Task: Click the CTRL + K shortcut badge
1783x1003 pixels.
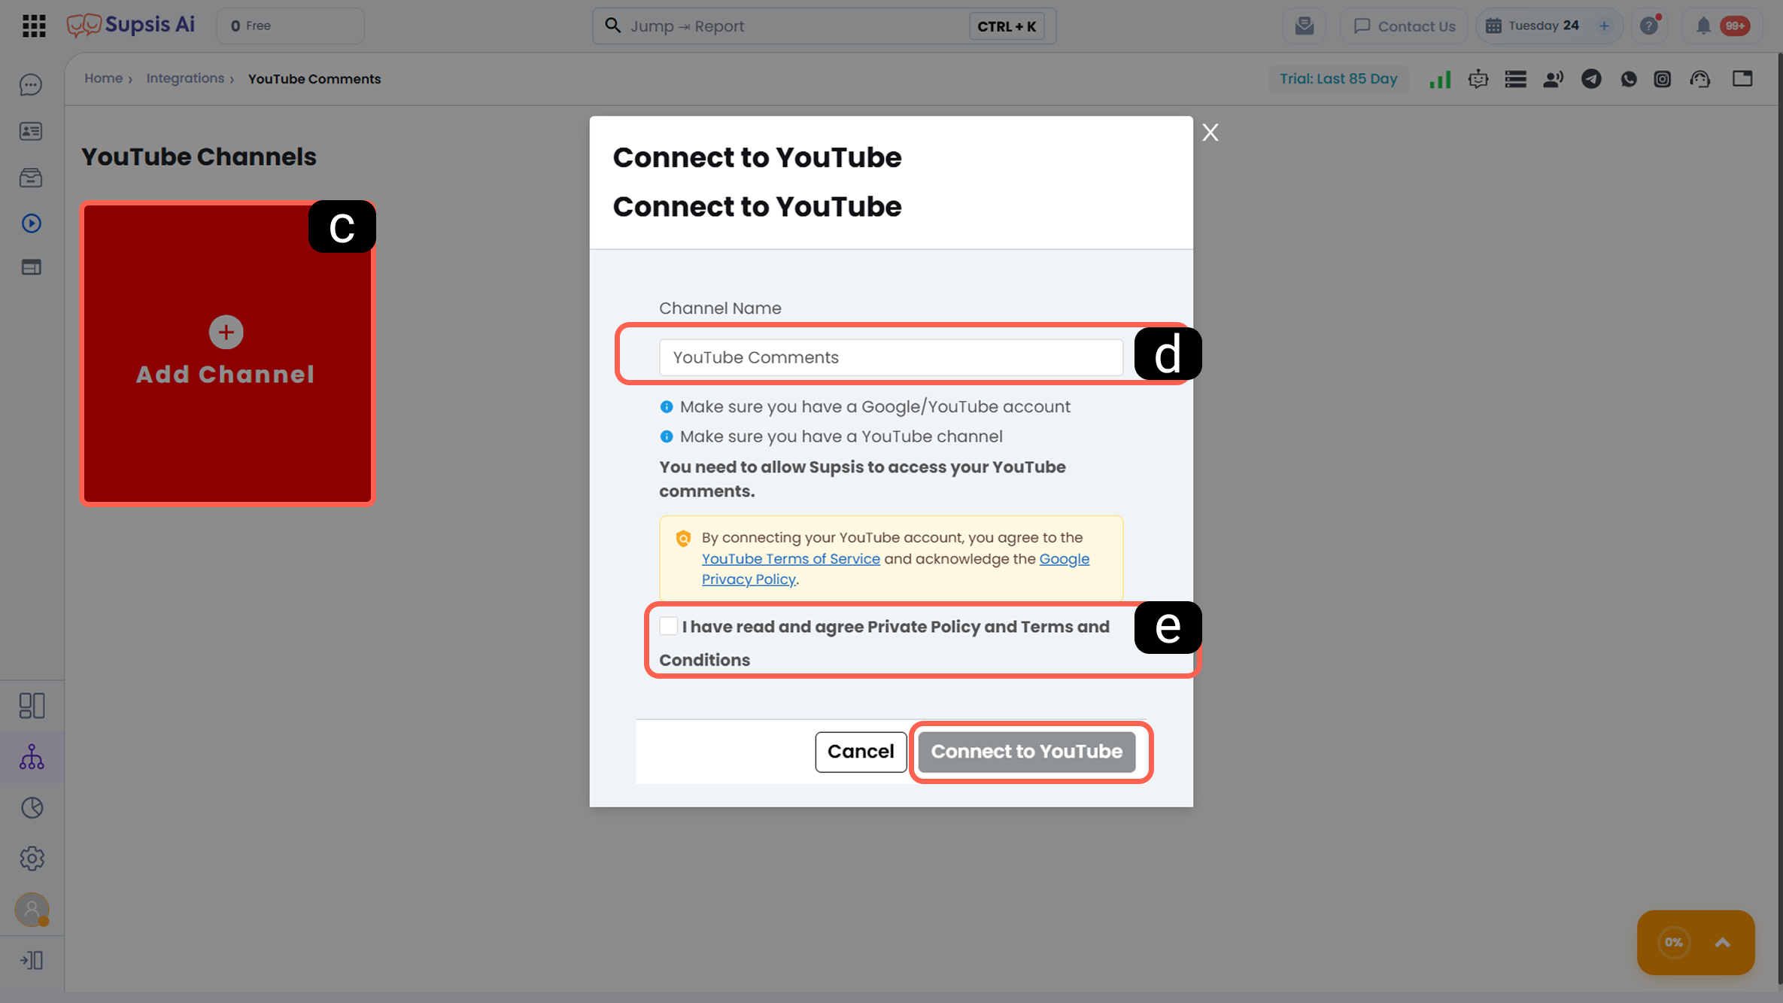Action: [x=1007, y=26]
